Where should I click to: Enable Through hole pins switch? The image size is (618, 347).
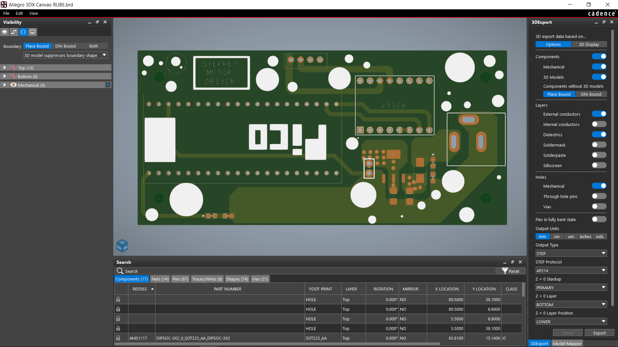[x=599, y=196]
